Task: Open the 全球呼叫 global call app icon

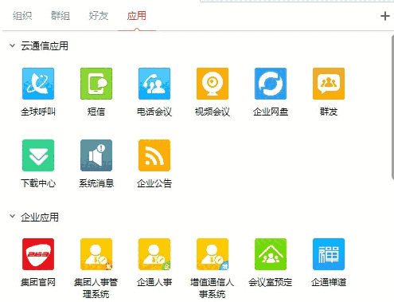Action: 38,84
